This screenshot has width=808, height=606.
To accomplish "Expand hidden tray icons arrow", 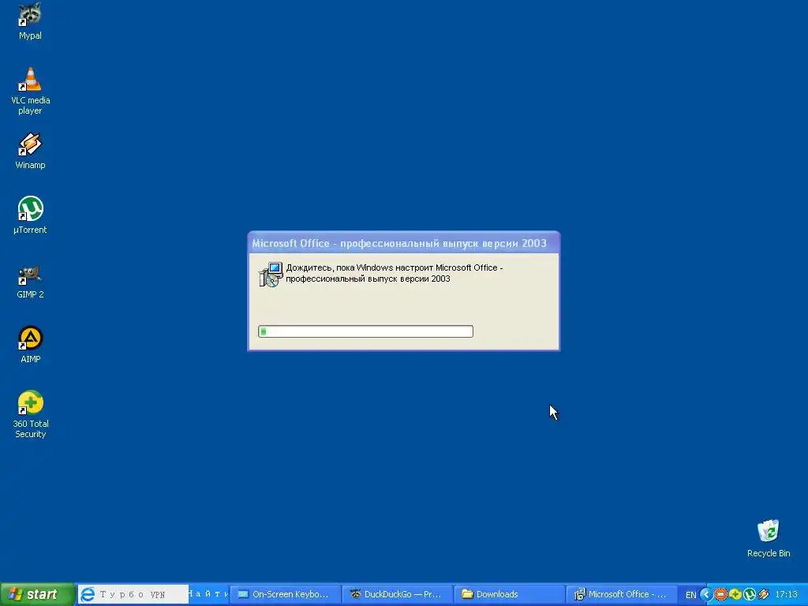I will click(706, 595).
